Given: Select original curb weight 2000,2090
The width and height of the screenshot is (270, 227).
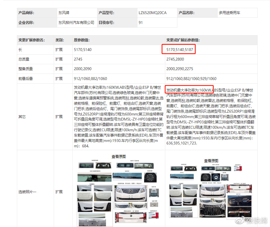Looking at the screenshot, I should pyautogui.click(x=83, y=69).
